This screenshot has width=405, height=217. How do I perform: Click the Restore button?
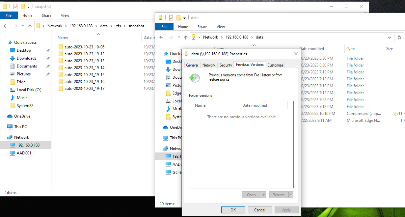pyautogui.click(x=279, y=195)
